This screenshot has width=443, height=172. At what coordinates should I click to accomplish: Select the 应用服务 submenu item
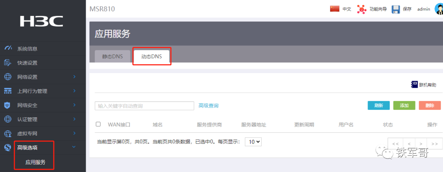pos(35,162)
